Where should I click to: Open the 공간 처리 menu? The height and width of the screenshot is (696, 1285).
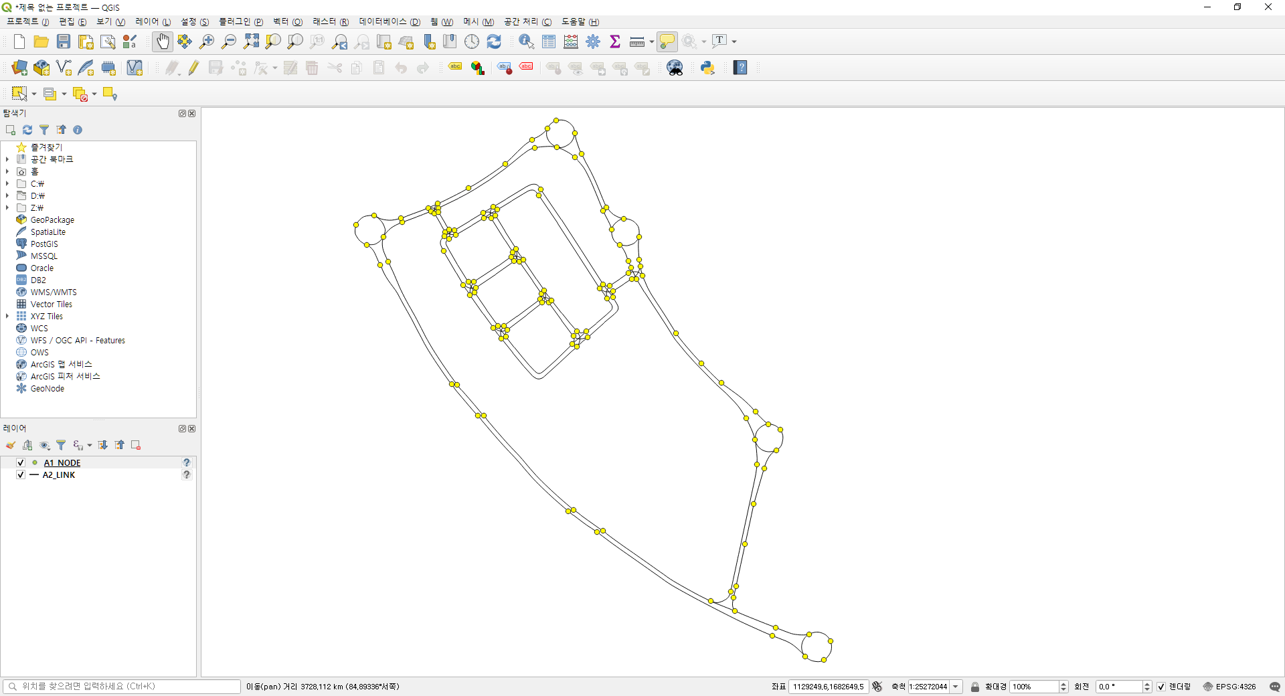coord(527,22)
